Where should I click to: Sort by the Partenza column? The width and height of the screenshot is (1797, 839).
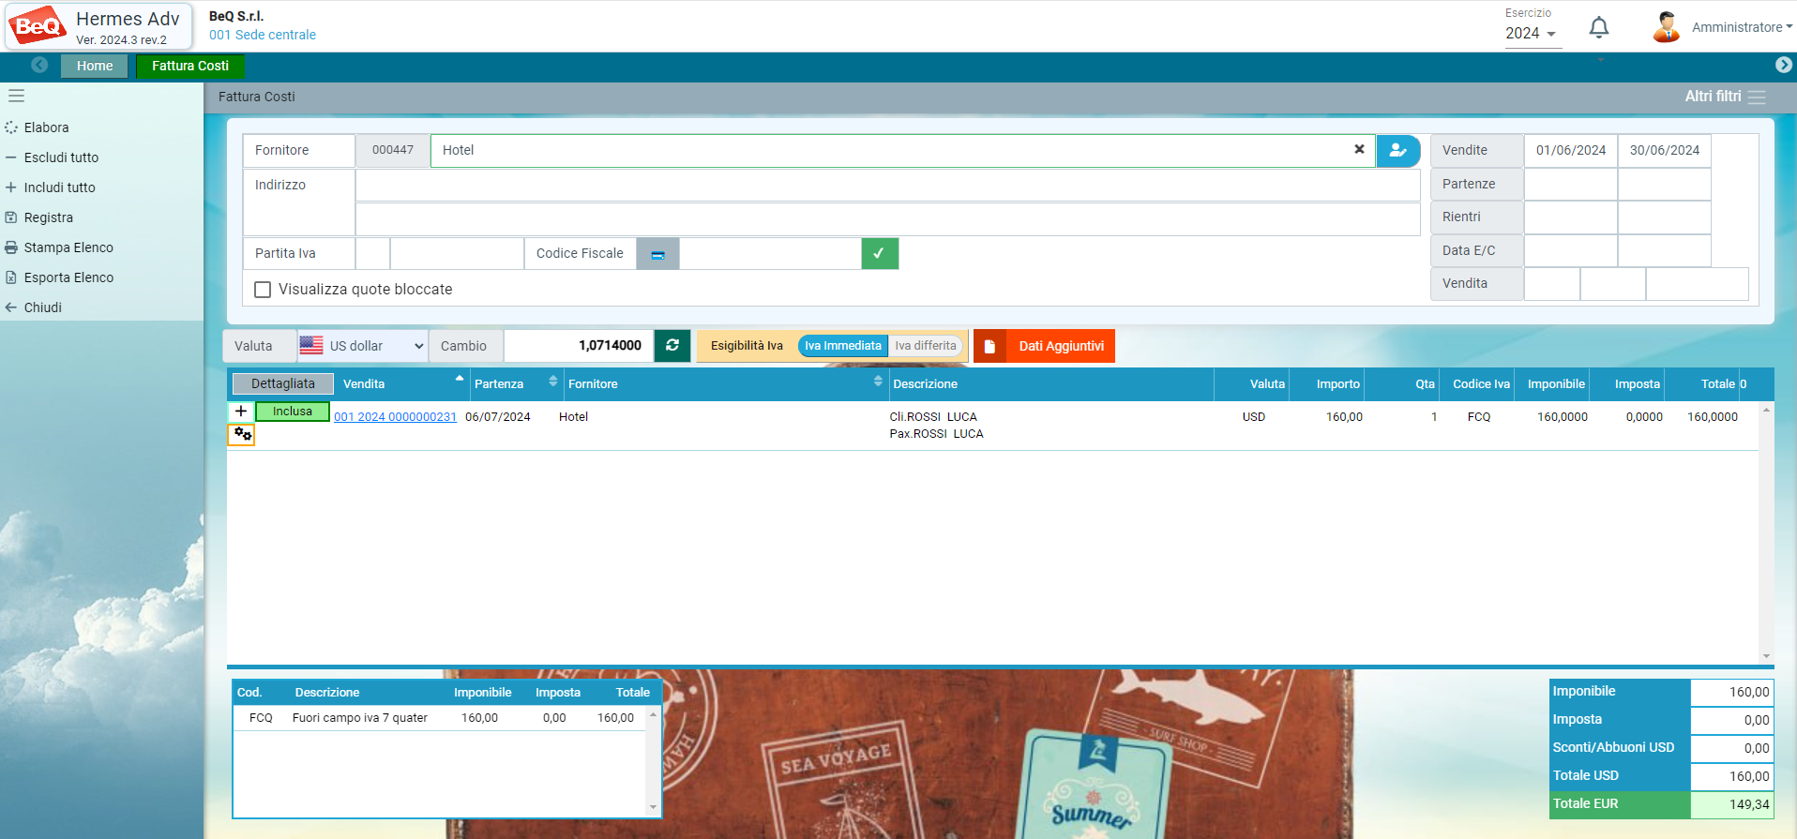coord(516,383)
